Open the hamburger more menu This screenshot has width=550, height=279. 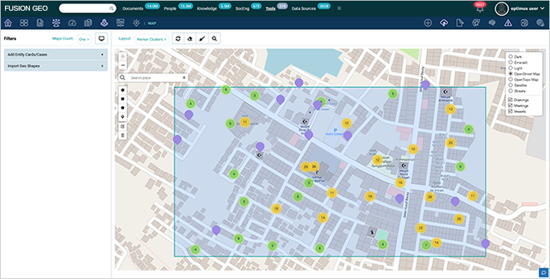339,8
